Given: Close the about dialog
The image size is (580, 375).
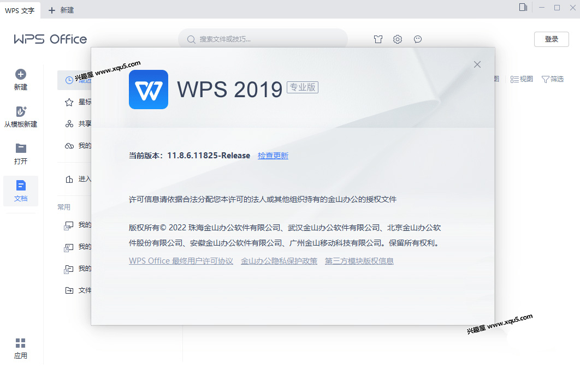Looking at the screenshot, I should pos(477,64).
